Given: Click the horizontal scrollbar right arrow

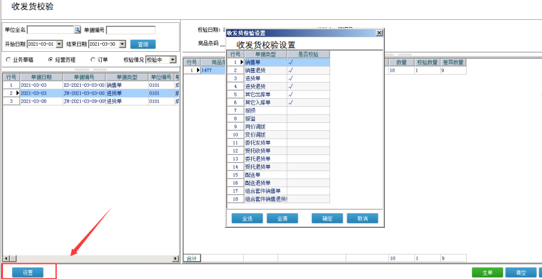Looking at the screenshot, I should click(176, 259).
